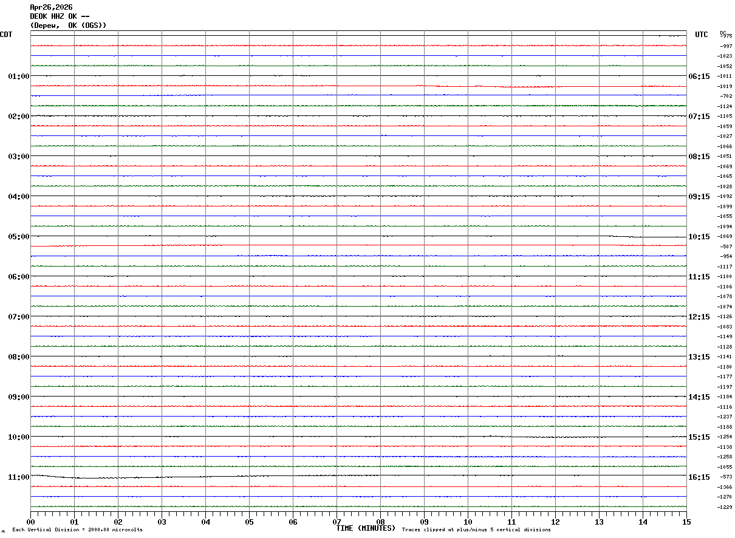The height and width of the screenshot is (538, 735).
Task: Click the DC offset value -573
Action: 725,477
